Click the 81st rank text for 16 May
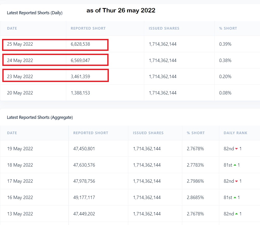This screenshot has height=225, width=260. click(228, 197)
